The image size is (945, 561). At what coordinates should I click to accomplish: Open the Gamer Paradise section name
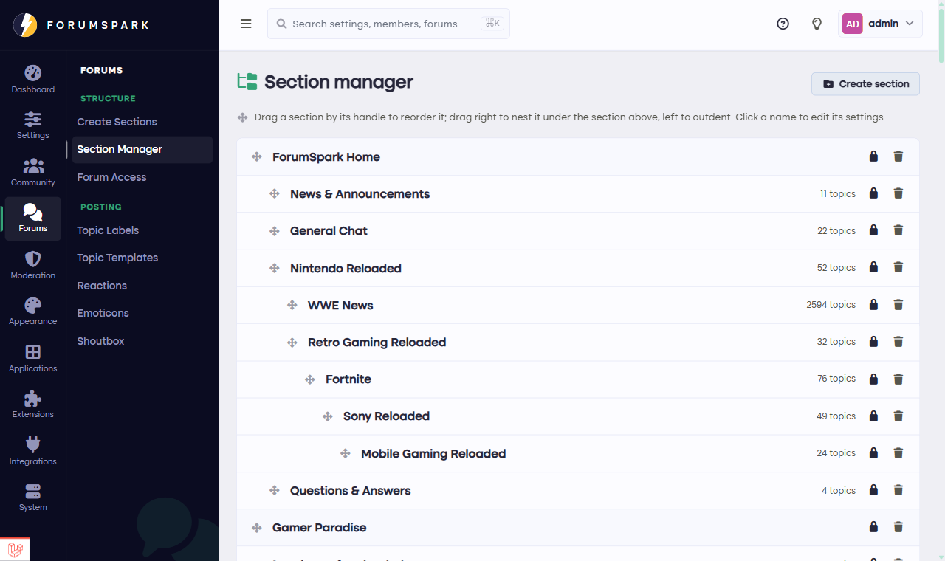point(319,528)
